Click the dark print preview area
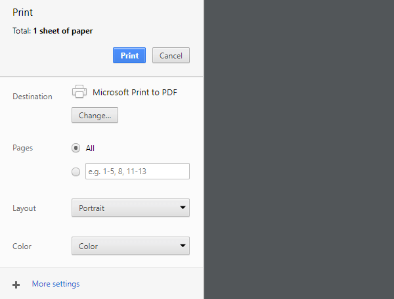Screen dimensions: 394x299 (x=299, y=149)
